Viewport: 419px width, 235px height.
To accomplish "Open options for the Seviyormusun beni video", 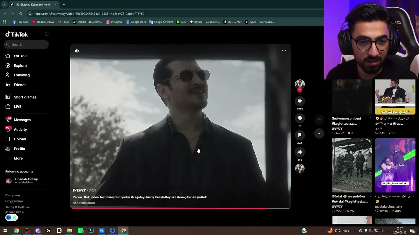I will pyautogui.click(x=370, y=118).
